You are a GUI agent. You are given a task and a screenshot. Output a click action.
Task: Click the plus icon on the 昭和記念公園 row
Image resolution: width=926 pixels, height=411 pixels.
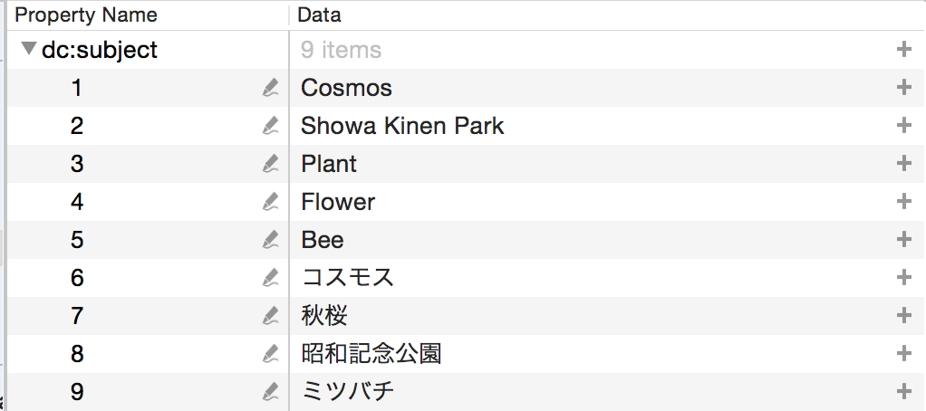click(902, 354)
